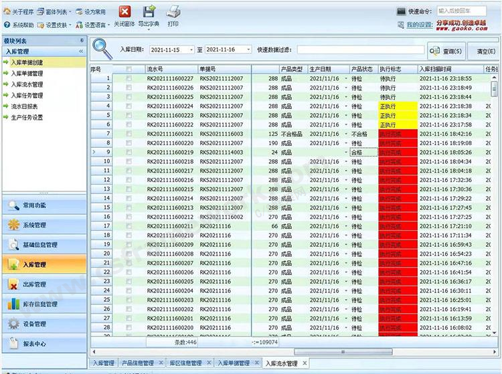Expand the 设置皮肤 dropdown menu
Viewport: 502px width, 374px height.
70,25
